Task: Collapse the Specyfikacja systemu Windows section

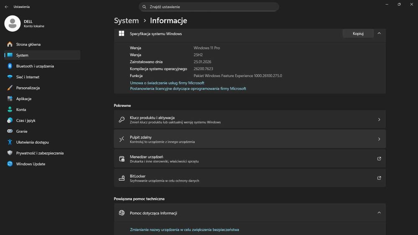Action: point(379,33)
